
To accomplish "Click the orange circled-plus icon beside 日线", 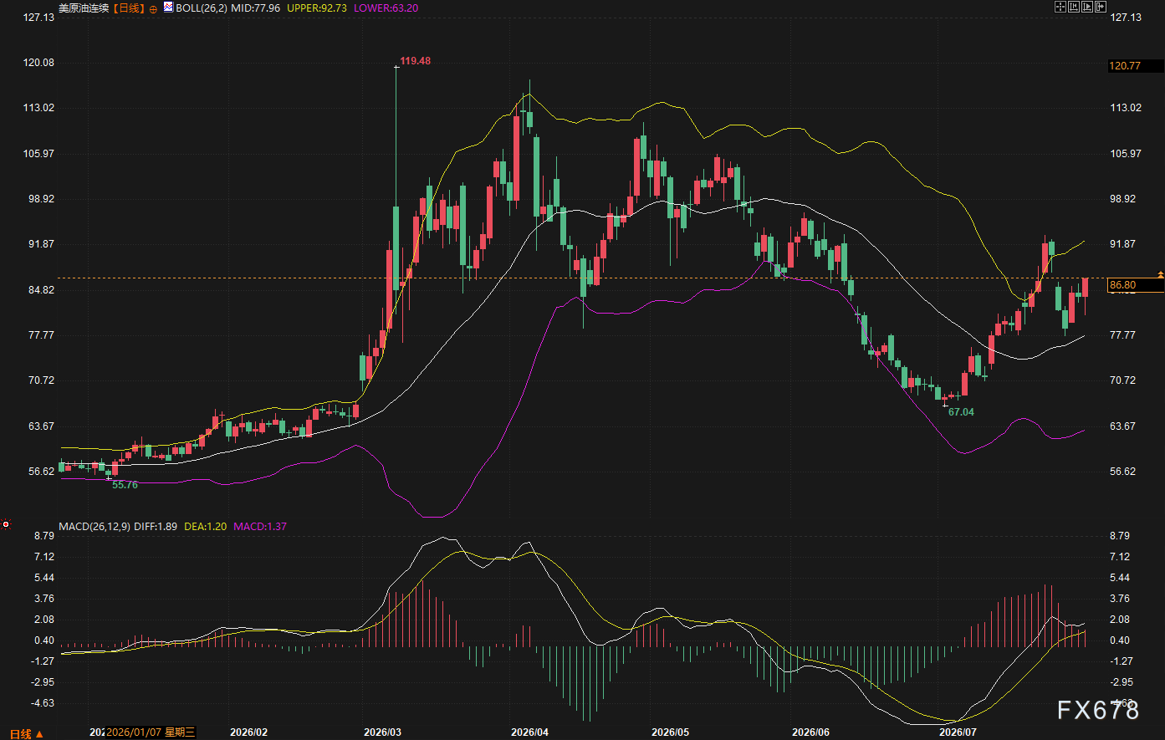I will click(153, 8).
